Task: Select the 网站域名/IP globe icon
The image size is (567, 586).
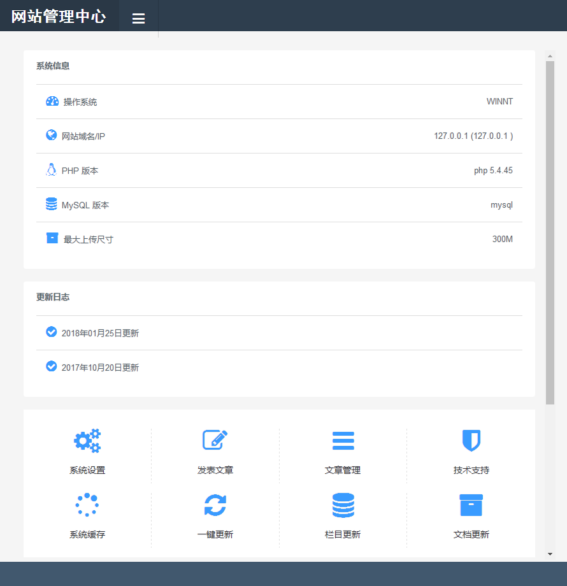Action: (52, 135)
